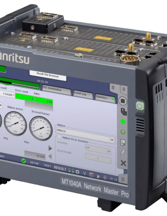Tap the lightning bolt icon in sidebar
This screenshot has width=167, height=216.
tap(123, 153)
